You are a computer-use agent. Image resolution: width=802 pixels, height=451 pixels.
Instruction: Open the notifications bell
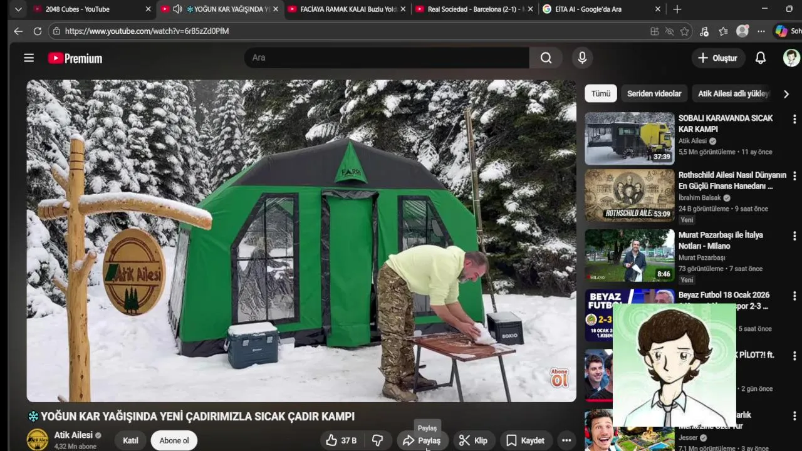click(760, 58)
